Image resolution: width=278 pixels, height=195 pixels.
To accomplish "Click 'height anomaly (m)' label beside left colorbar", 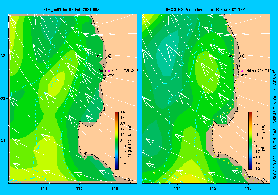I will [130, 141].
